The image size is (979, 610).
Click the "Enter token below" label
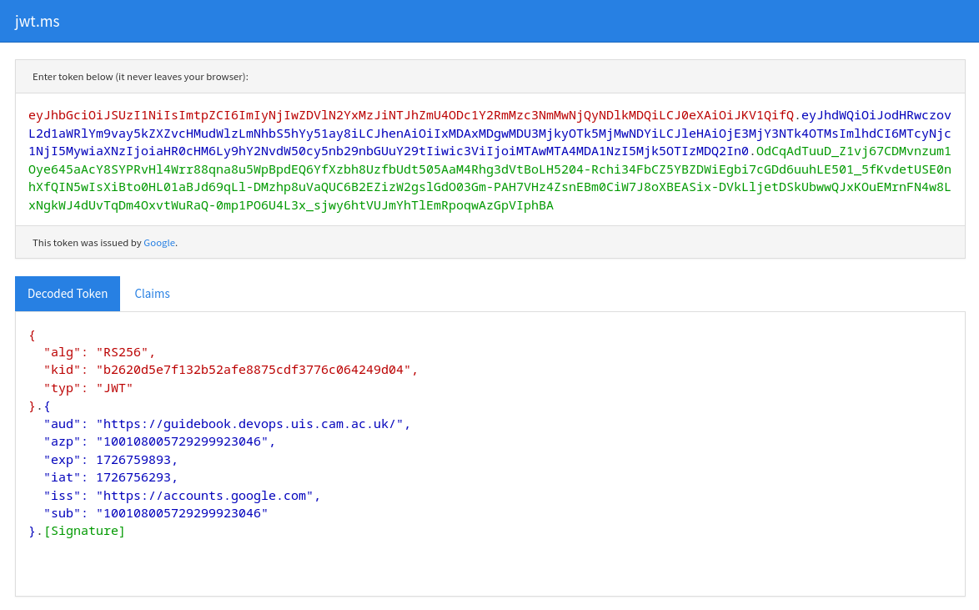[x=140, y=77]
